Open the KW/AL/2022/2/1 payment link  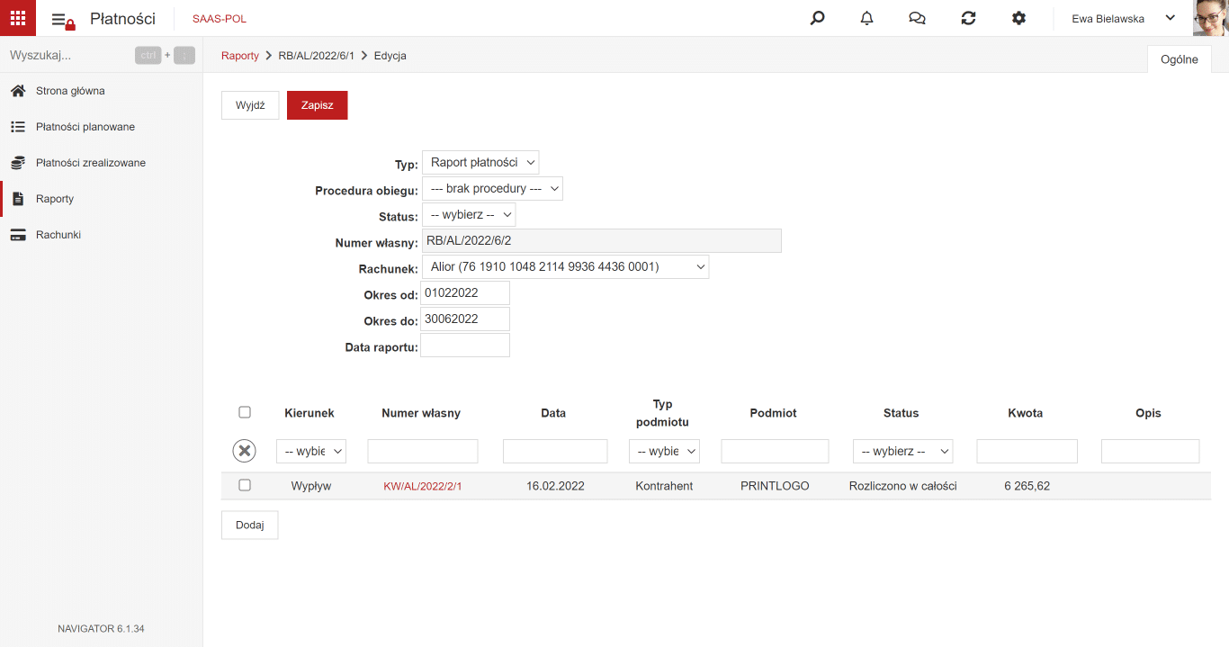click(423, 486)
